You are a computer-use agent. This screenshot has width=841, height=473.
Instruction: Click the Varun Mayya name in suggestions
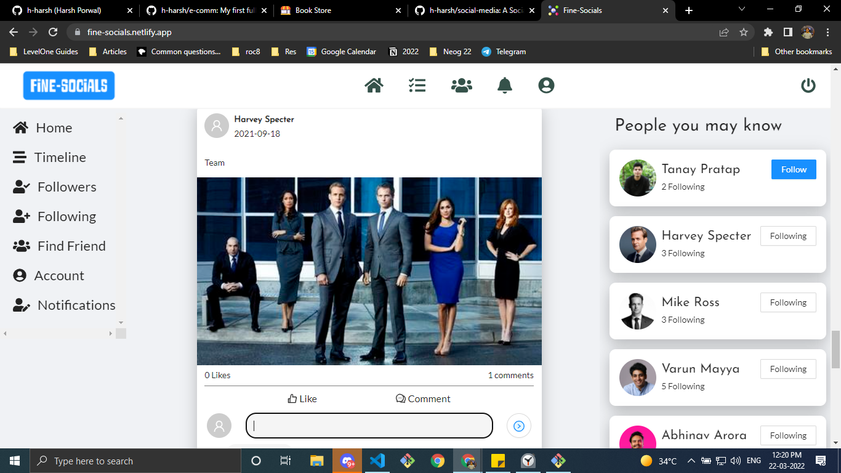[701, 368]
